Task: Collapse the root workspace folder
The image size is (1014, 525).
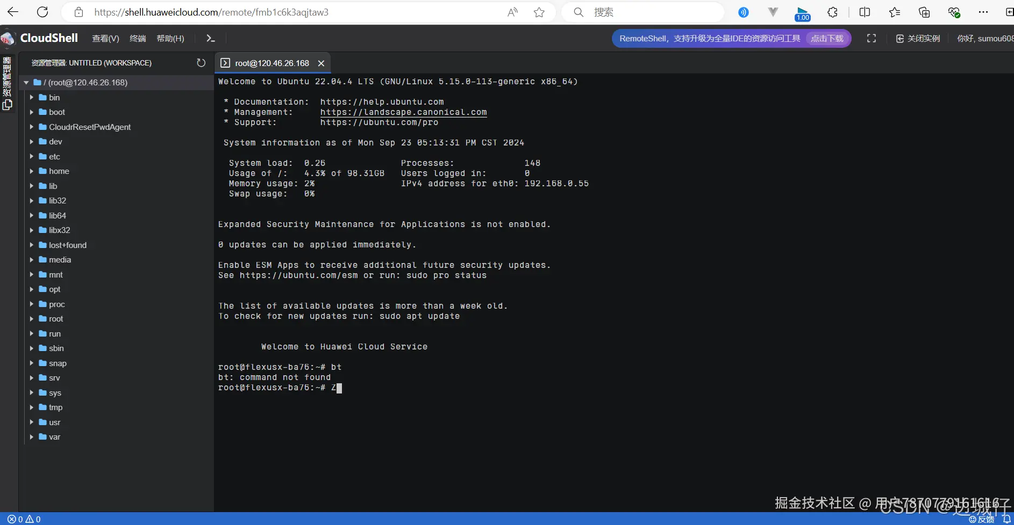Action: pyautogui.click(x=26, y=83)
